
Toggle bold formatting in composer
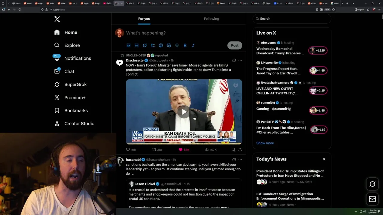[x=185, y=45]
